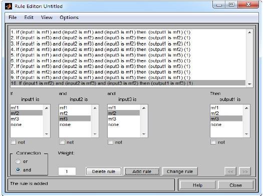Image resolution: width=263 pixels, height=196 pixels.
Task: Select rule 5 in the rule list
Action: coord(128,55)
